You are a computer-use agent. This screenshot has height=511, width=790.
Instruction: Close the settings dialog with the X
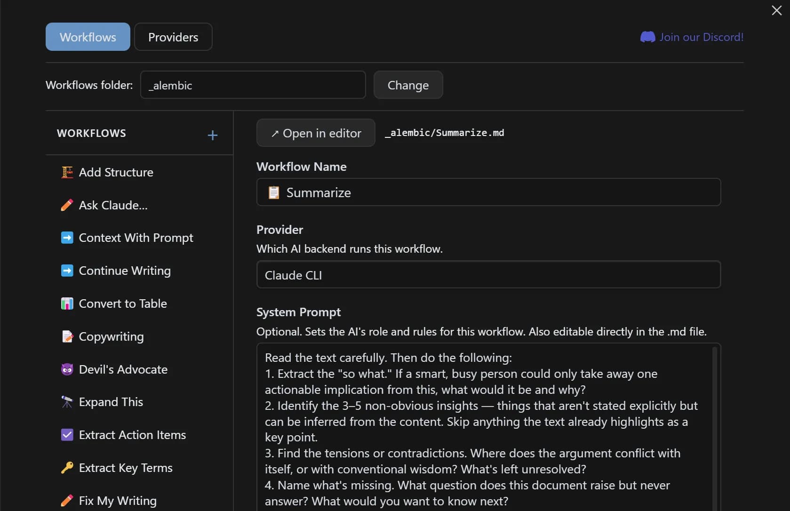pyautogui.click(x=777, y=10)
